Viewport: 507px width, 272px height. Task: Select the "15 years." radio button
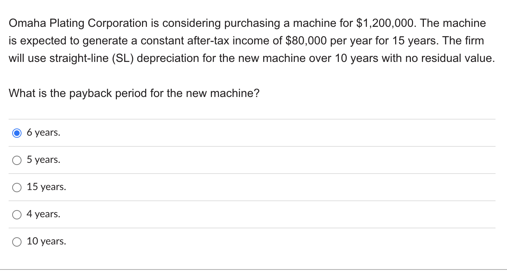coord(16,187)
